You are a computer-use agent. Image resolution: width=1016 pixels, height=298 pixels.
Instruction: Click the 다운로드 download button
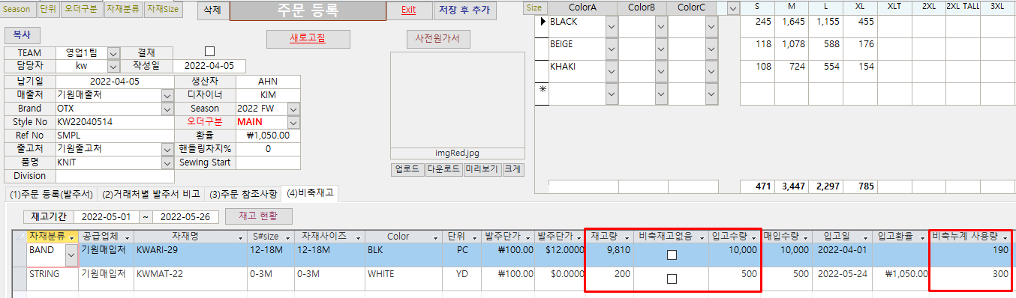pyautogui.click(x=444, y=169)
